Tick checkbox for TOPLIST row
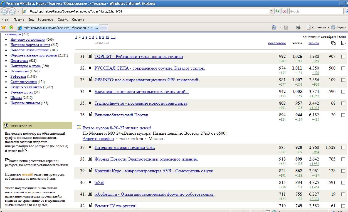The height and width of the screenshot is (212, 348). (x=343, y=57)
